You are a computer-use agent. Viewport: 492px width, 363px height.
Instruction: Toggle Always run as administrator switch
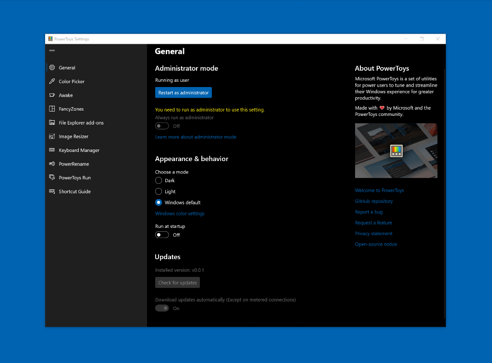coord(162,126)
